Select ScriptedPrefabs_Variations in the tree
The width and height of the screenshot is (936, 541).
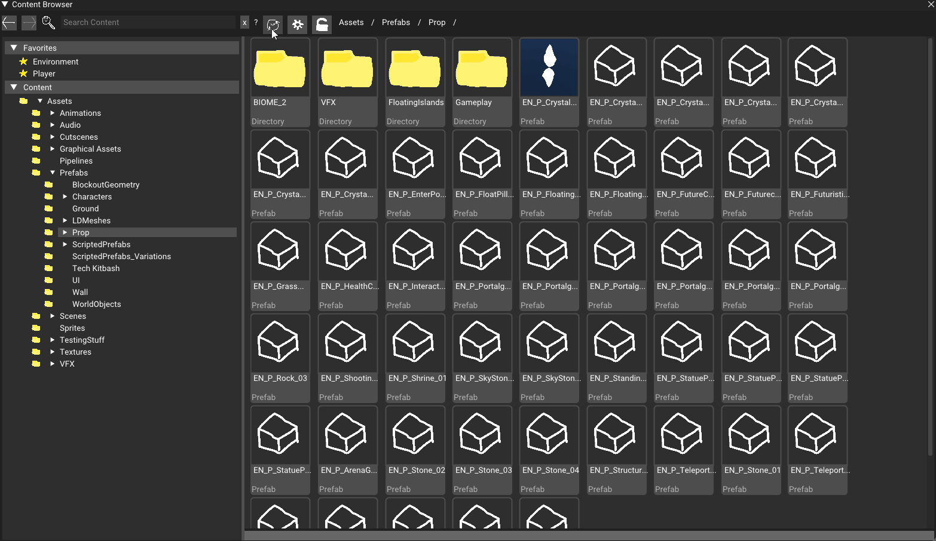(121, 256)
